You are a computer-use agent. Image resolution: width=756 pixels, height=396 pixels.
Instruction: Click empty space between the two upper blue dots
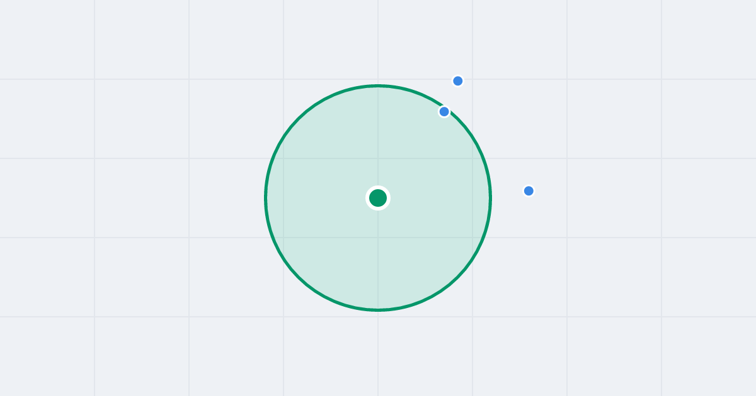[451, 96]
